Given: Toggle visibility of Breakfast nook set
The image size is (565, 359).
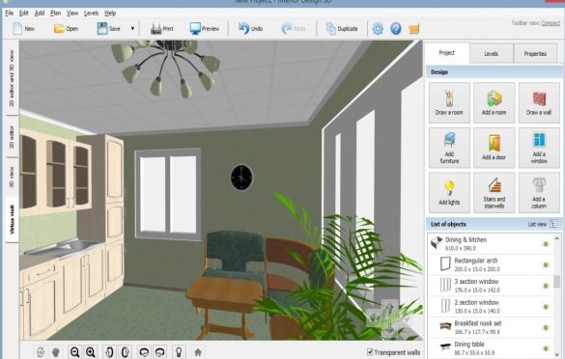Looking at the screenshot, I should pos(546,328).
